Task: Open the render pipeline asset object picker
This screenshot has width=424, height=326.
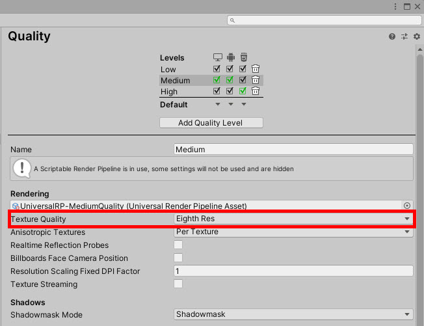Action: [407, 206]
